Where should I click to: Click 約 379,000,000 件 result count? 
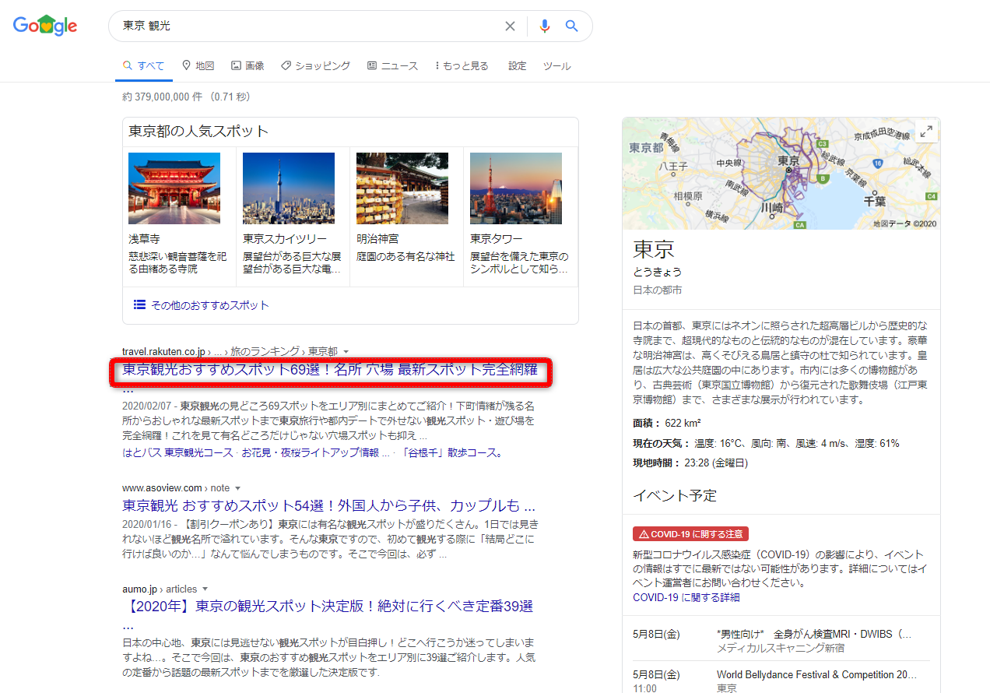pos(163,97)
